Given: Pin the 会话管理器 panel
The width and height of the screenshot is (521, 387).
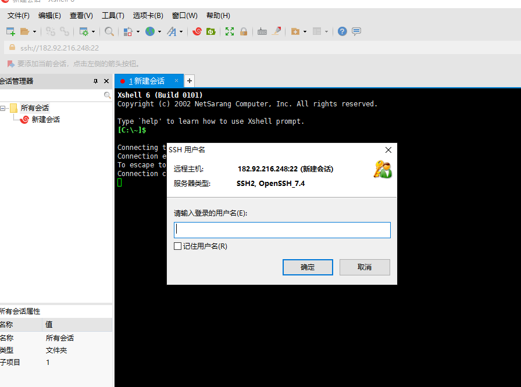Looking at the screenshot, I should pyautogui.click(x=96, y=81).
